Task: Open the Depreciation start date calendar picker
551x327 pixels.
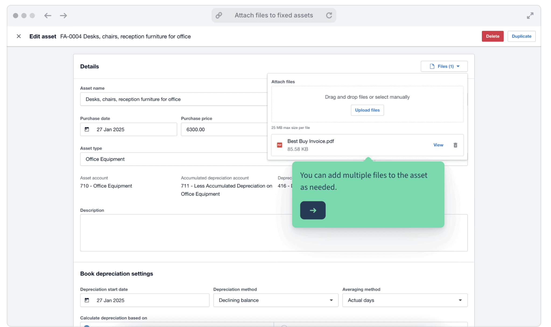Action: tap(87, 300)
